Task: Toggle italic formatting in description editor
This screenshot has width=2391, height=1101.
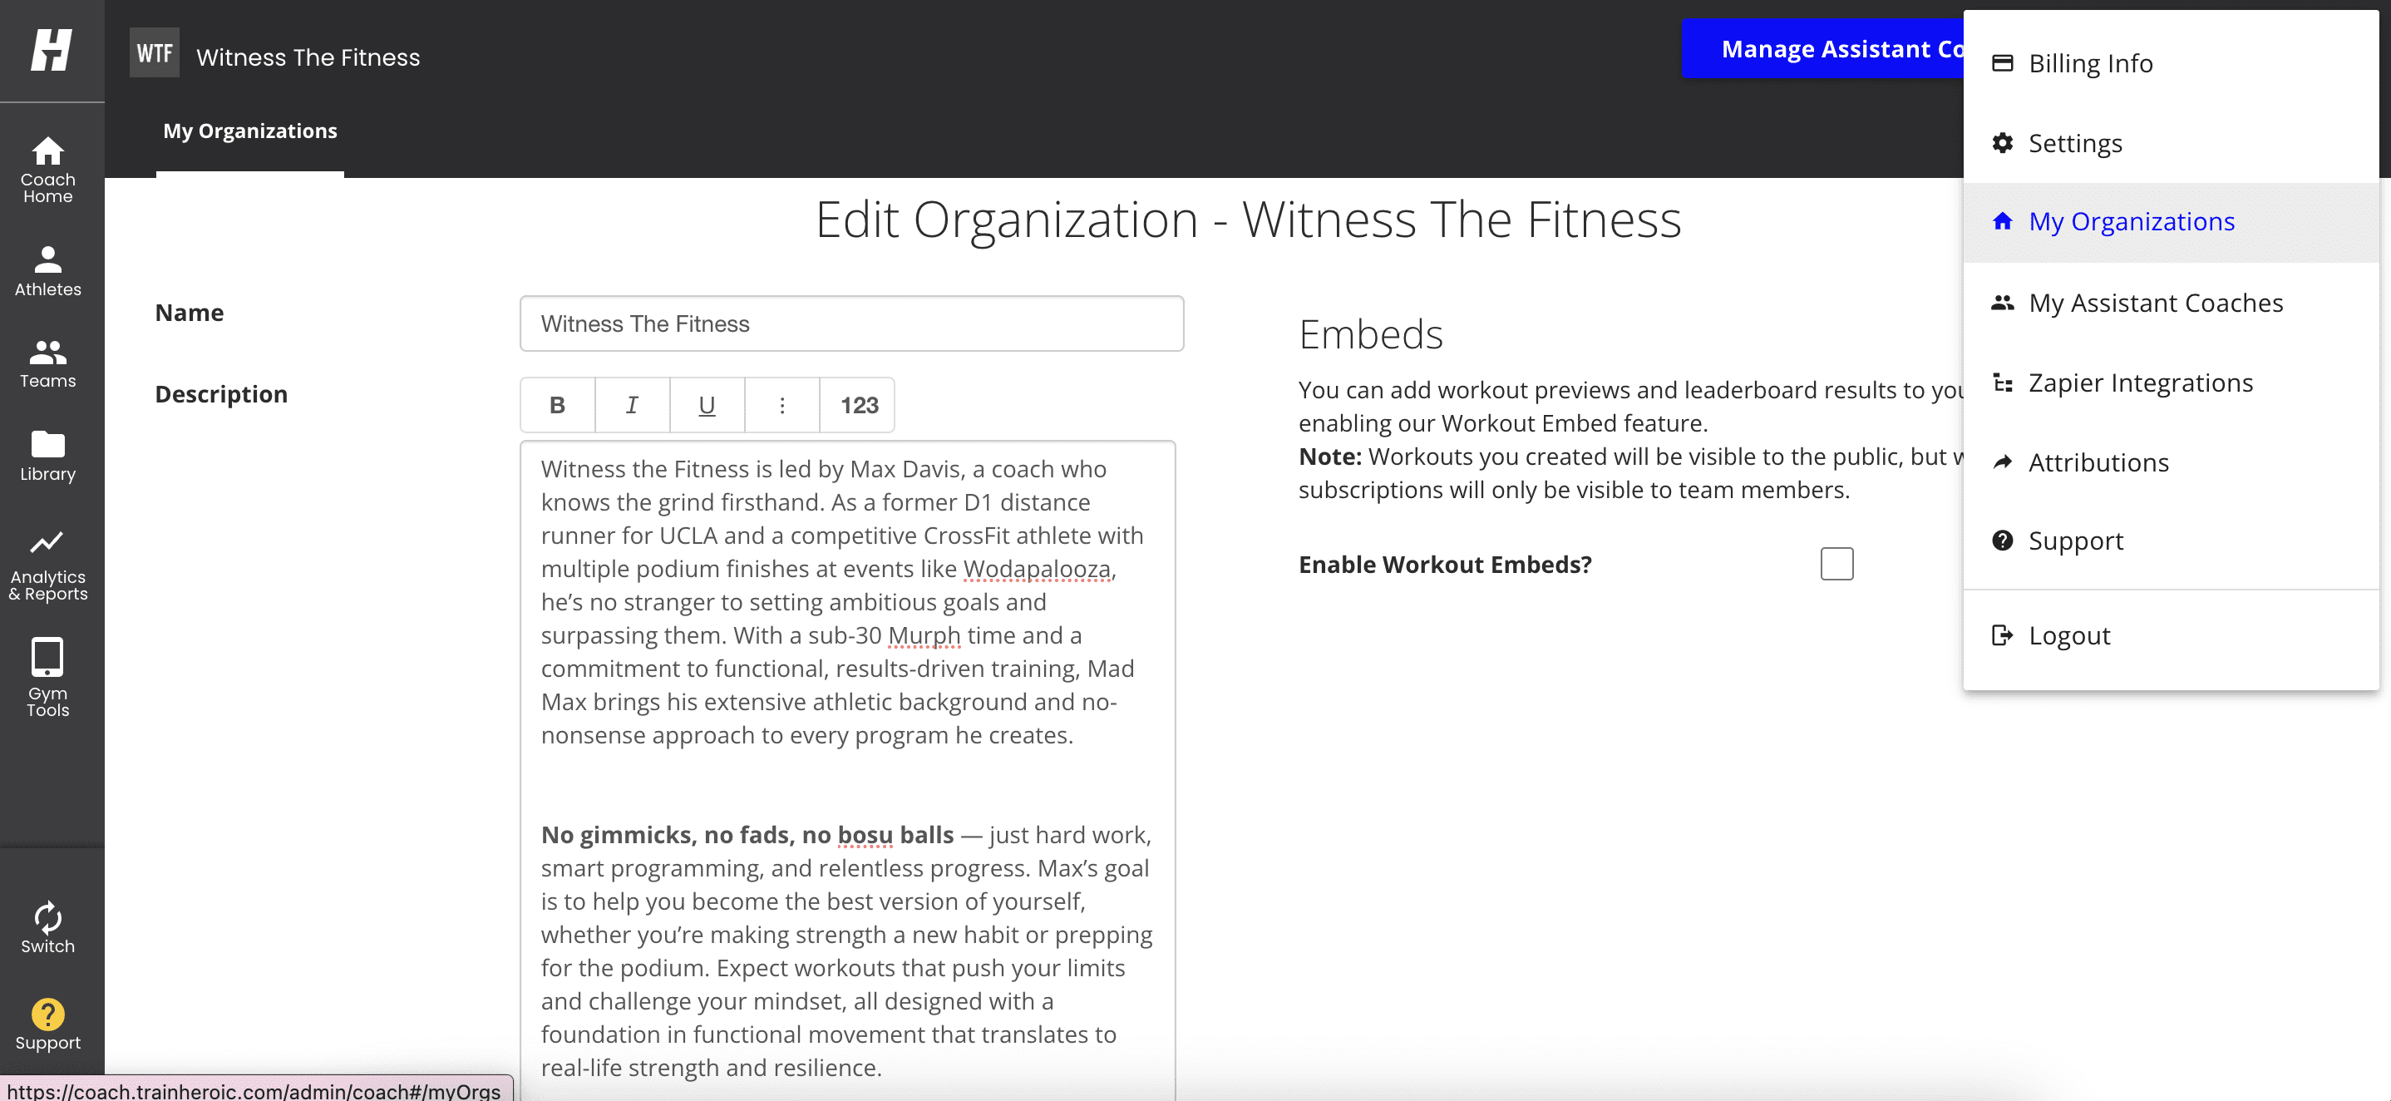Action: click(631, 405)
